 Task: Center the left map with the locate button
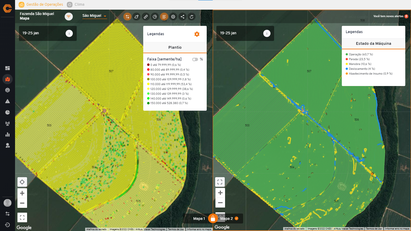(x=22, y=182)
